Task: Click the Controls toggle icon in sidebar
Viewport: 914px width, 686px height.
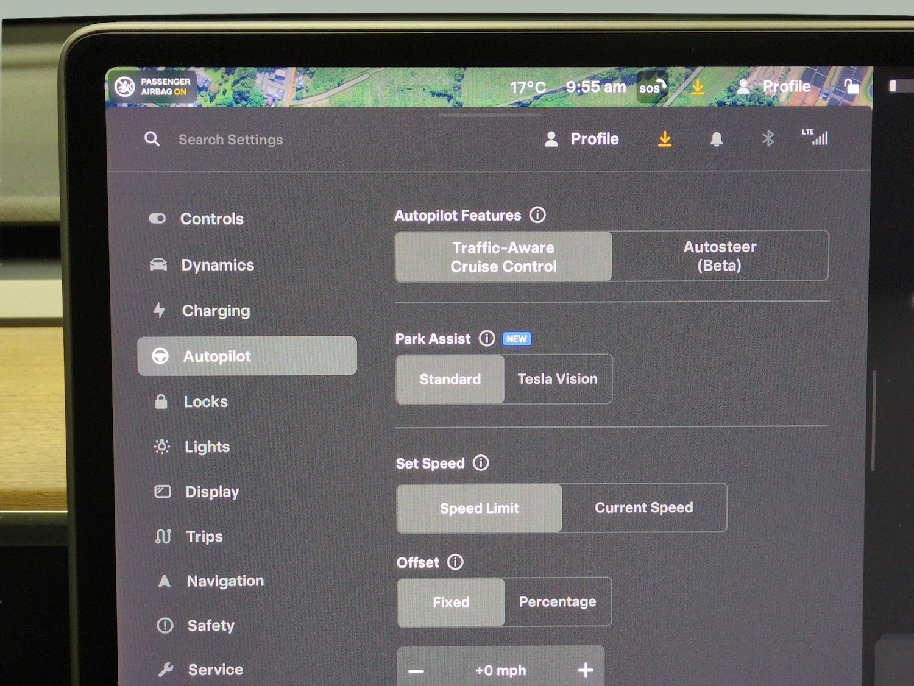Action: [x=157, y=218]
